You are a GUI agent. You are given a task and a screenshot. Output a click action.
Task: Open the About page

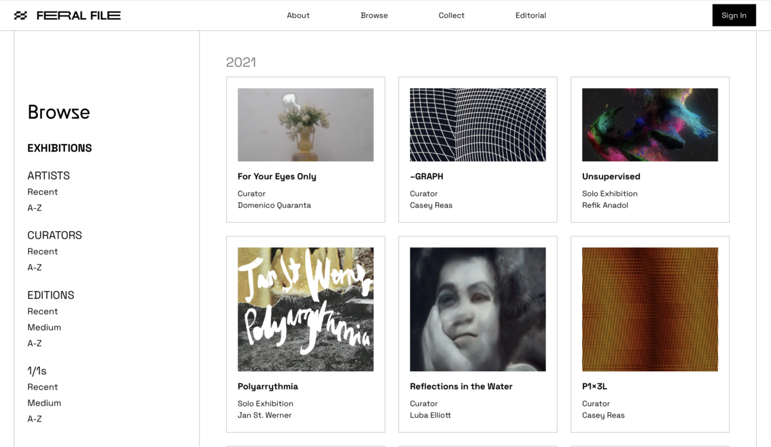[x=298, y=15]
